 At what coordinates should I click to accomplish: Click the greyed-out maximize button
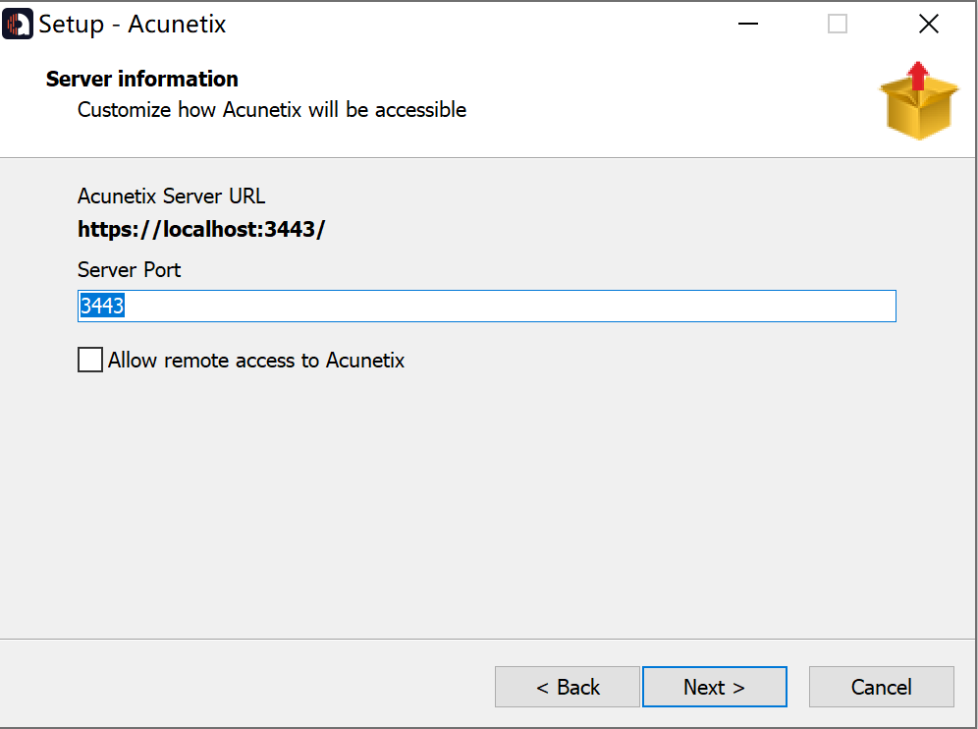(x=838, y=24)
